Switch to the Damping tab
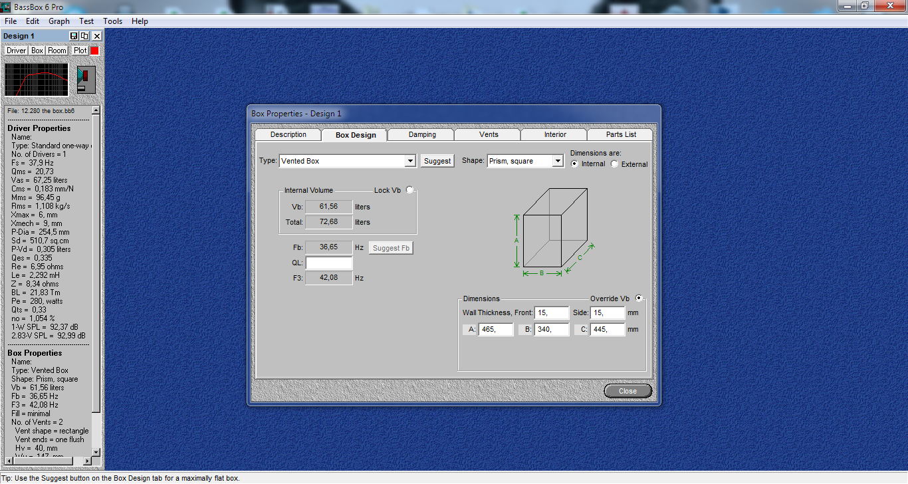The height and width of the screenshot is (484, 908). (x=422, y=134)
